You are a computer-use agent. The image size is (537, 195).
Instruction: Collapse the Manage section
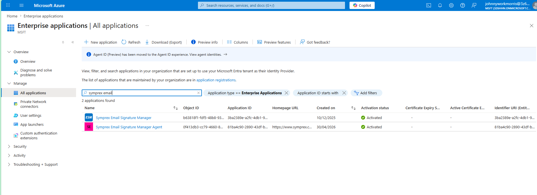(x=9, y=83)
